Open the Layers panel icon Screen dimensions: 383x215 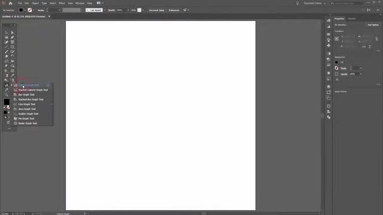click(329, 87)
